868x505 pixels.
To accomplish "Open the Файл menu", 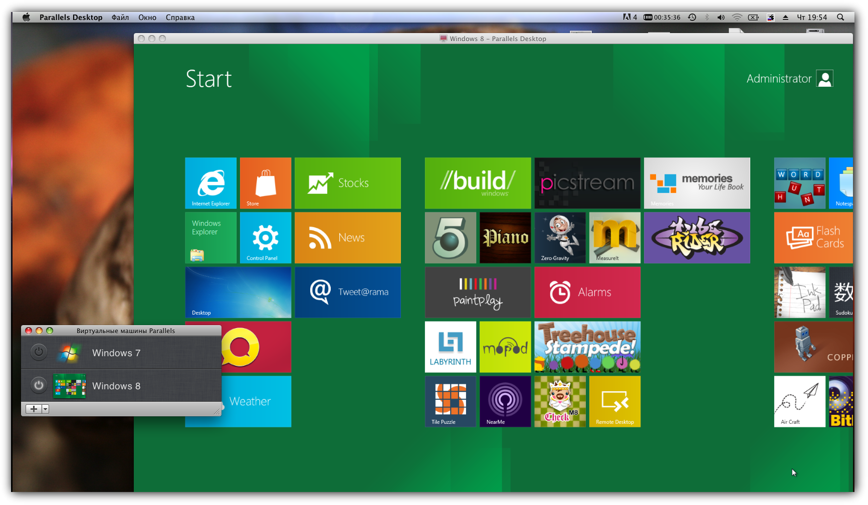I will click(x=120, y=17).
